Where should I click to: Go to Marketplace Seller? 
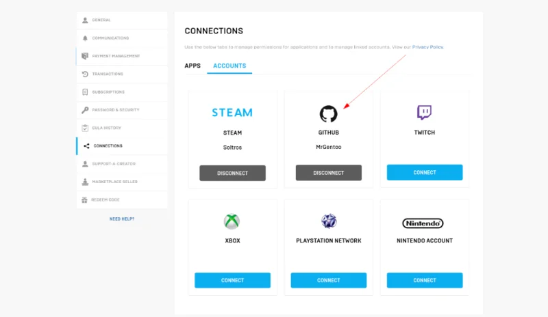(122, 182)
